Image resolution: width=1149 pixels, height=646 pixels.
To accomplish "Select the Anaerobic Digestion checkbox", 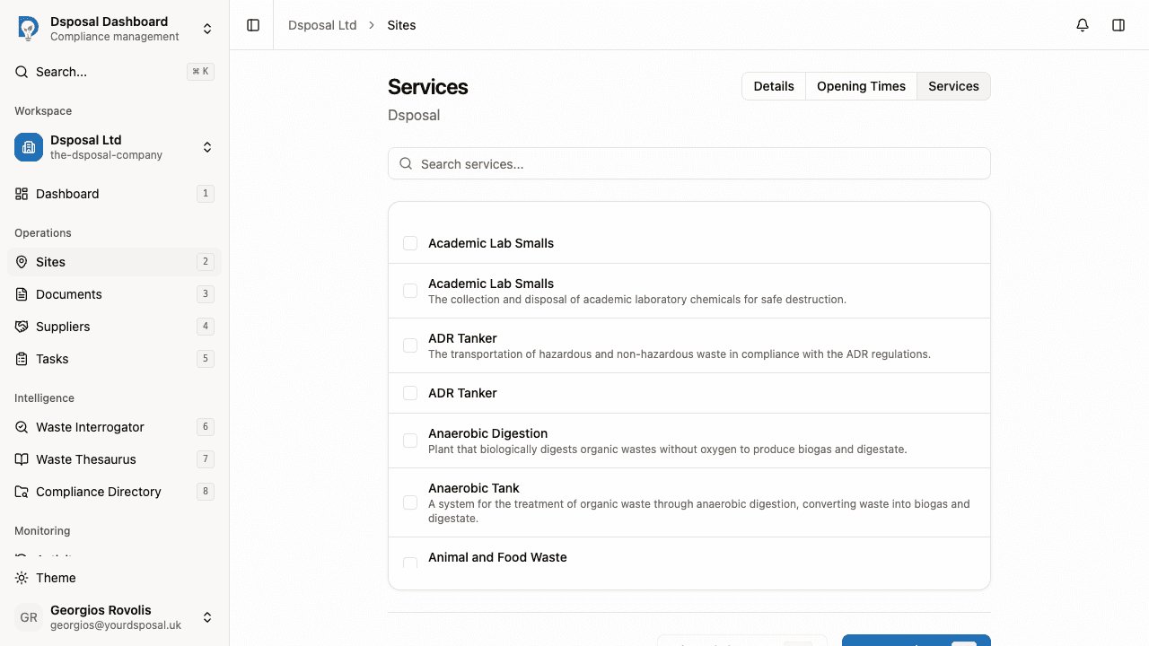I will tap(410, 440).
